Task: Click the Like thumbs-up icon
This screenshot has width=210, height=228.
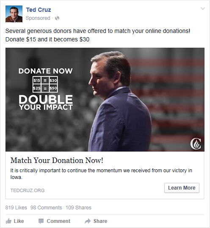Action: [x=8, y=221]
